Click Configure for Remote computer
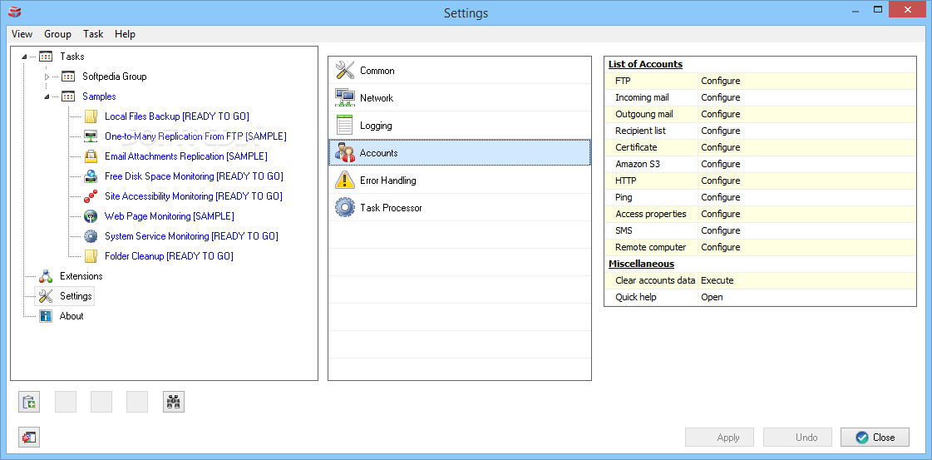Screen dimensions: 932x460 (x=720, y=247)
